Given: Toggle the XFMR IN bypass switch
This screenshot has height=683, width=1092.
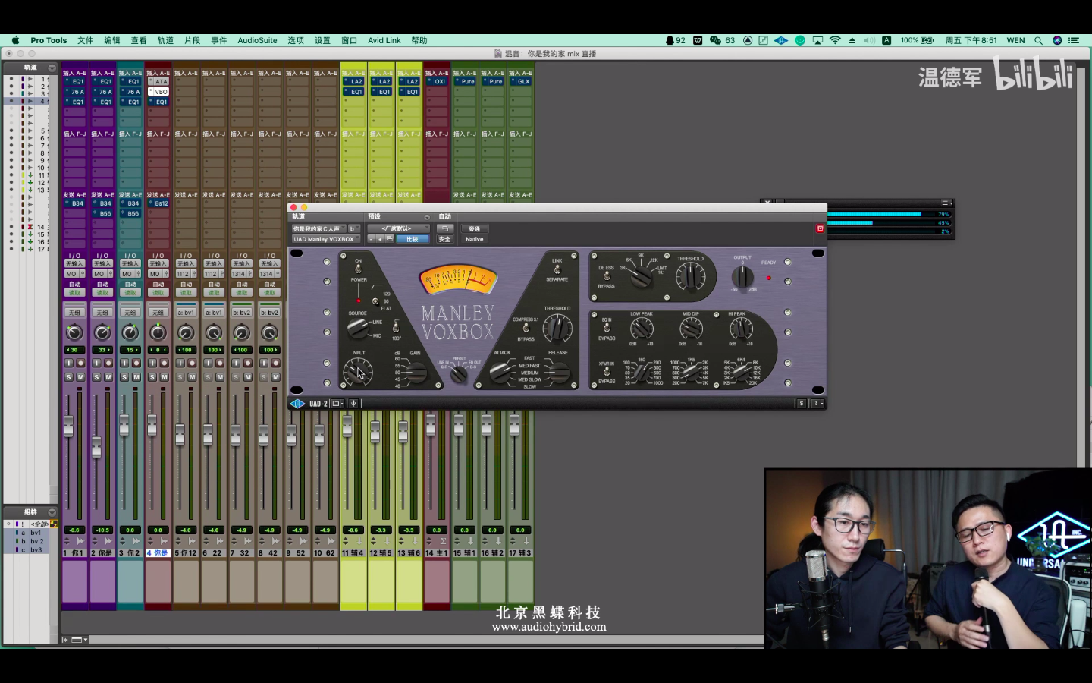Looking at the screenshot, I should point(607,372).
